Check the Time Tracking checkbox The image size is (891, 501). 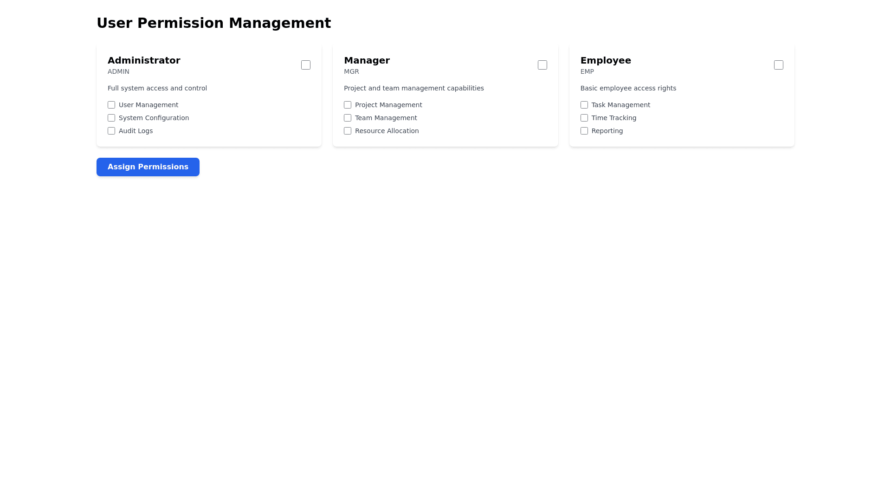[584, 118]
